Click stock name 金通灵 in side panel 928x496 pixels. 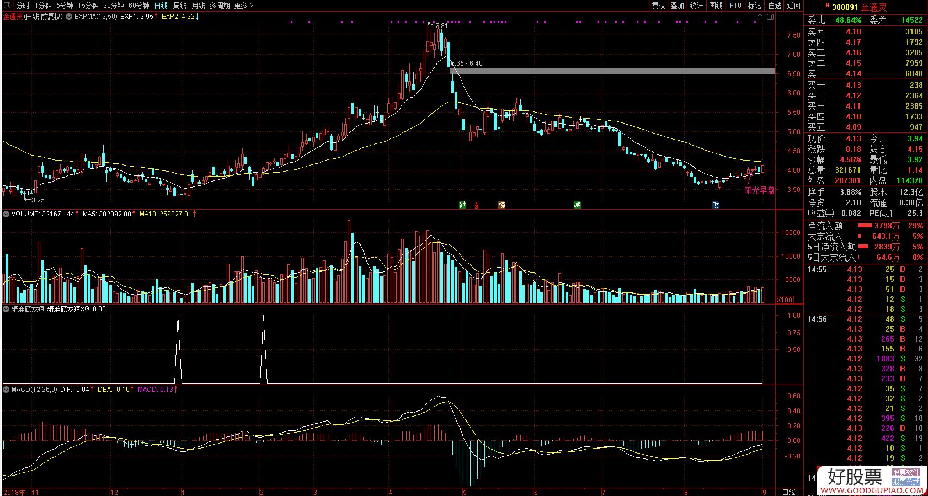point(874,7)
